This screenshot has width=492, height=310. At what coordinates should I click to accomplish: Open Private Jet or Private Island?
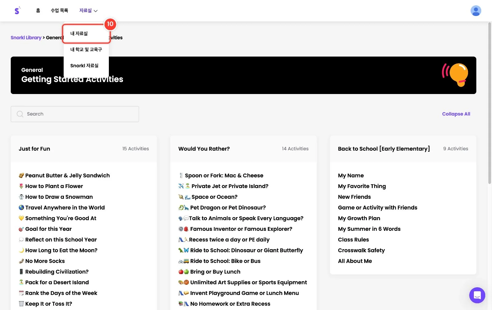tap(223, 186)
